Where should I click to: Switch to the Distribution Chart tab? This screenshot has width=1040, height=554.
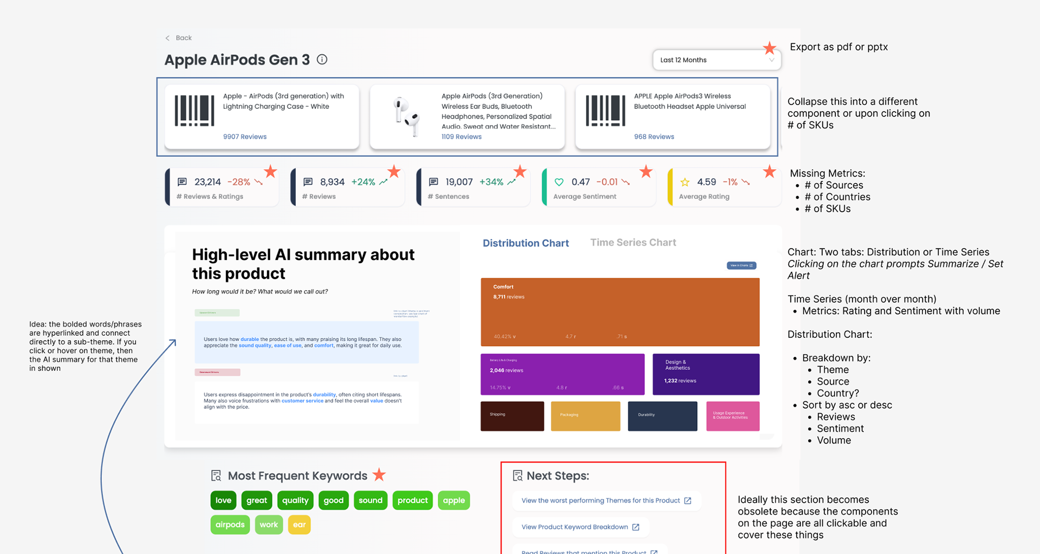(525, 243)
